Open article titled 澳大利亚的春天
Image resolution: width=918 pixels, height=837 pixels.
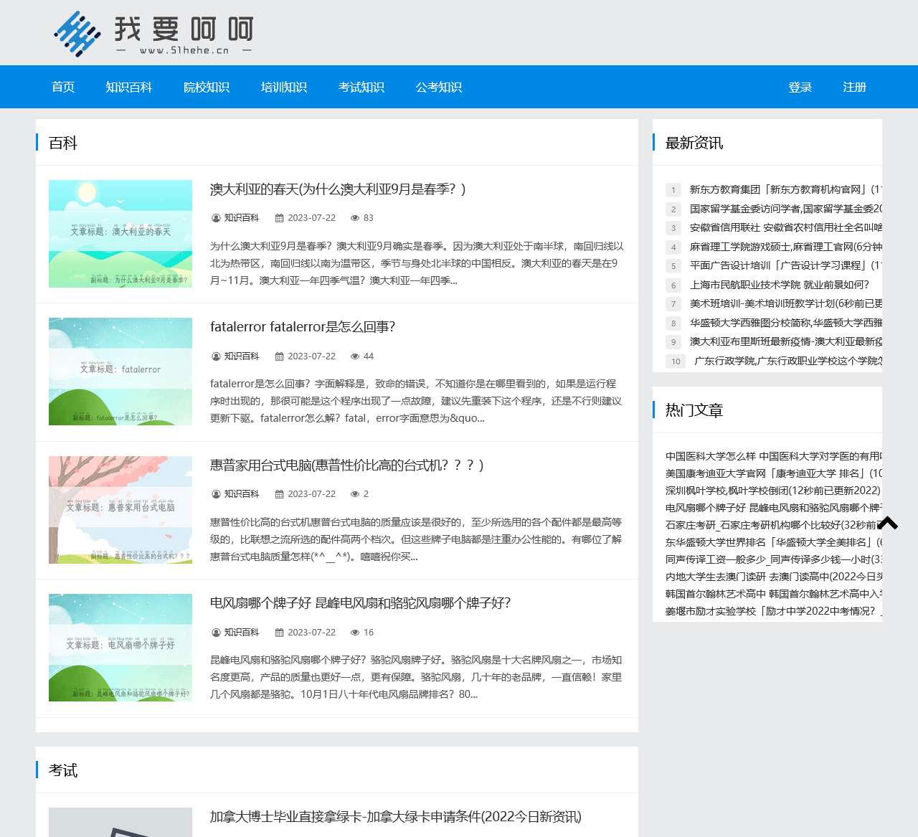pyautogui.click(x=338, y=189)
